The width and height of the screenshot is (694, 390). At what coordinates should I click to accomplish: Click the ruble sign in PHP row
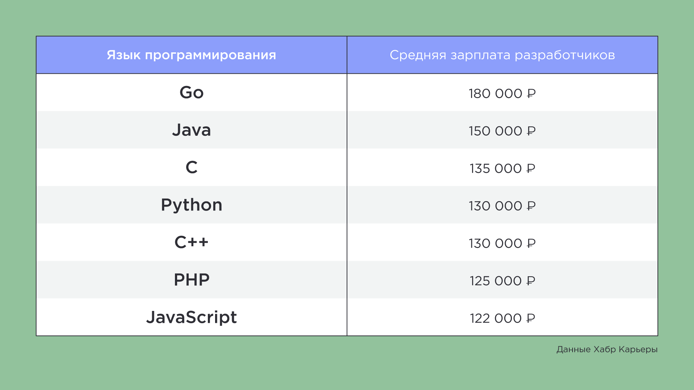(530, 281)
